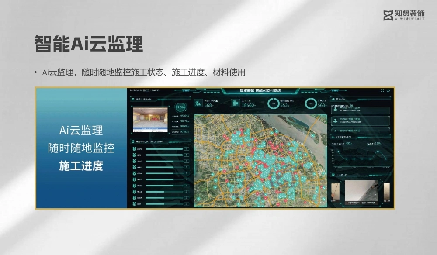Image resolution: width=437 pixels, height=255 pixels.
Task: Click the satellite city map
Action: pyautogui.click(x=260, y=161)
